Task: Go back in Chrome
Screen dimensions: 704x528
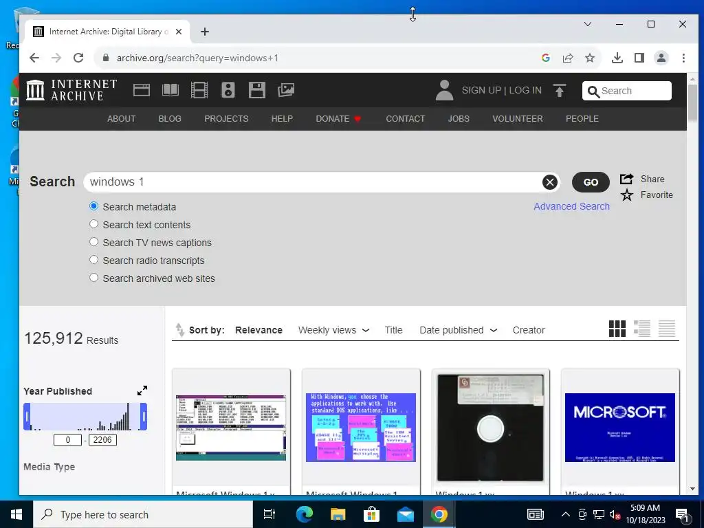Action: (34, 58)
